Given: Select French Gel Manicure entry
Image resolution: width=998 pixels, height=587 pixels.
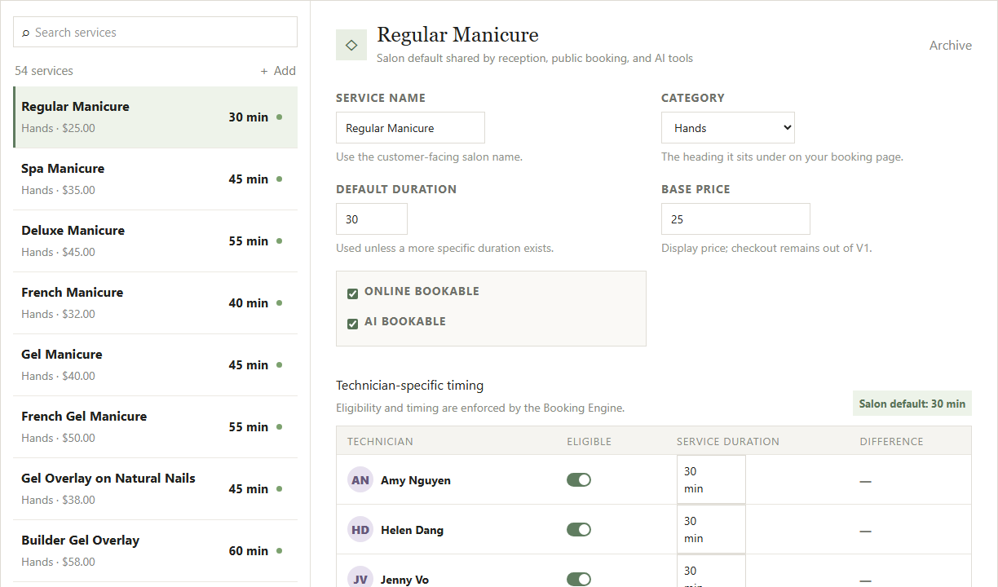Looking at the screenshot, I should 155,427.
